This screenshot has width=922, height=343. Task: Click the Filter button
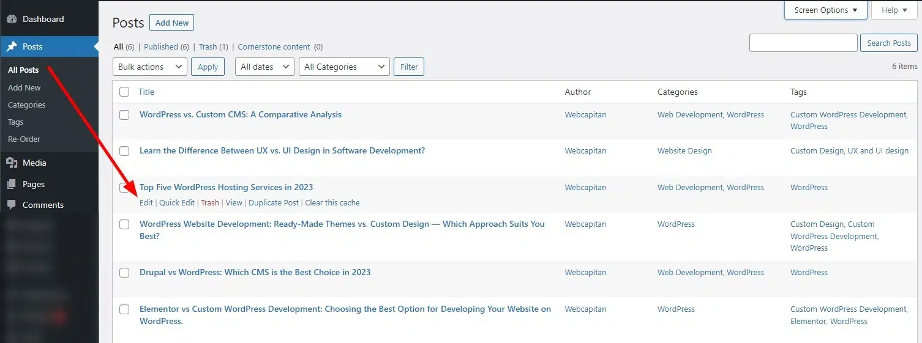[409, 67]
